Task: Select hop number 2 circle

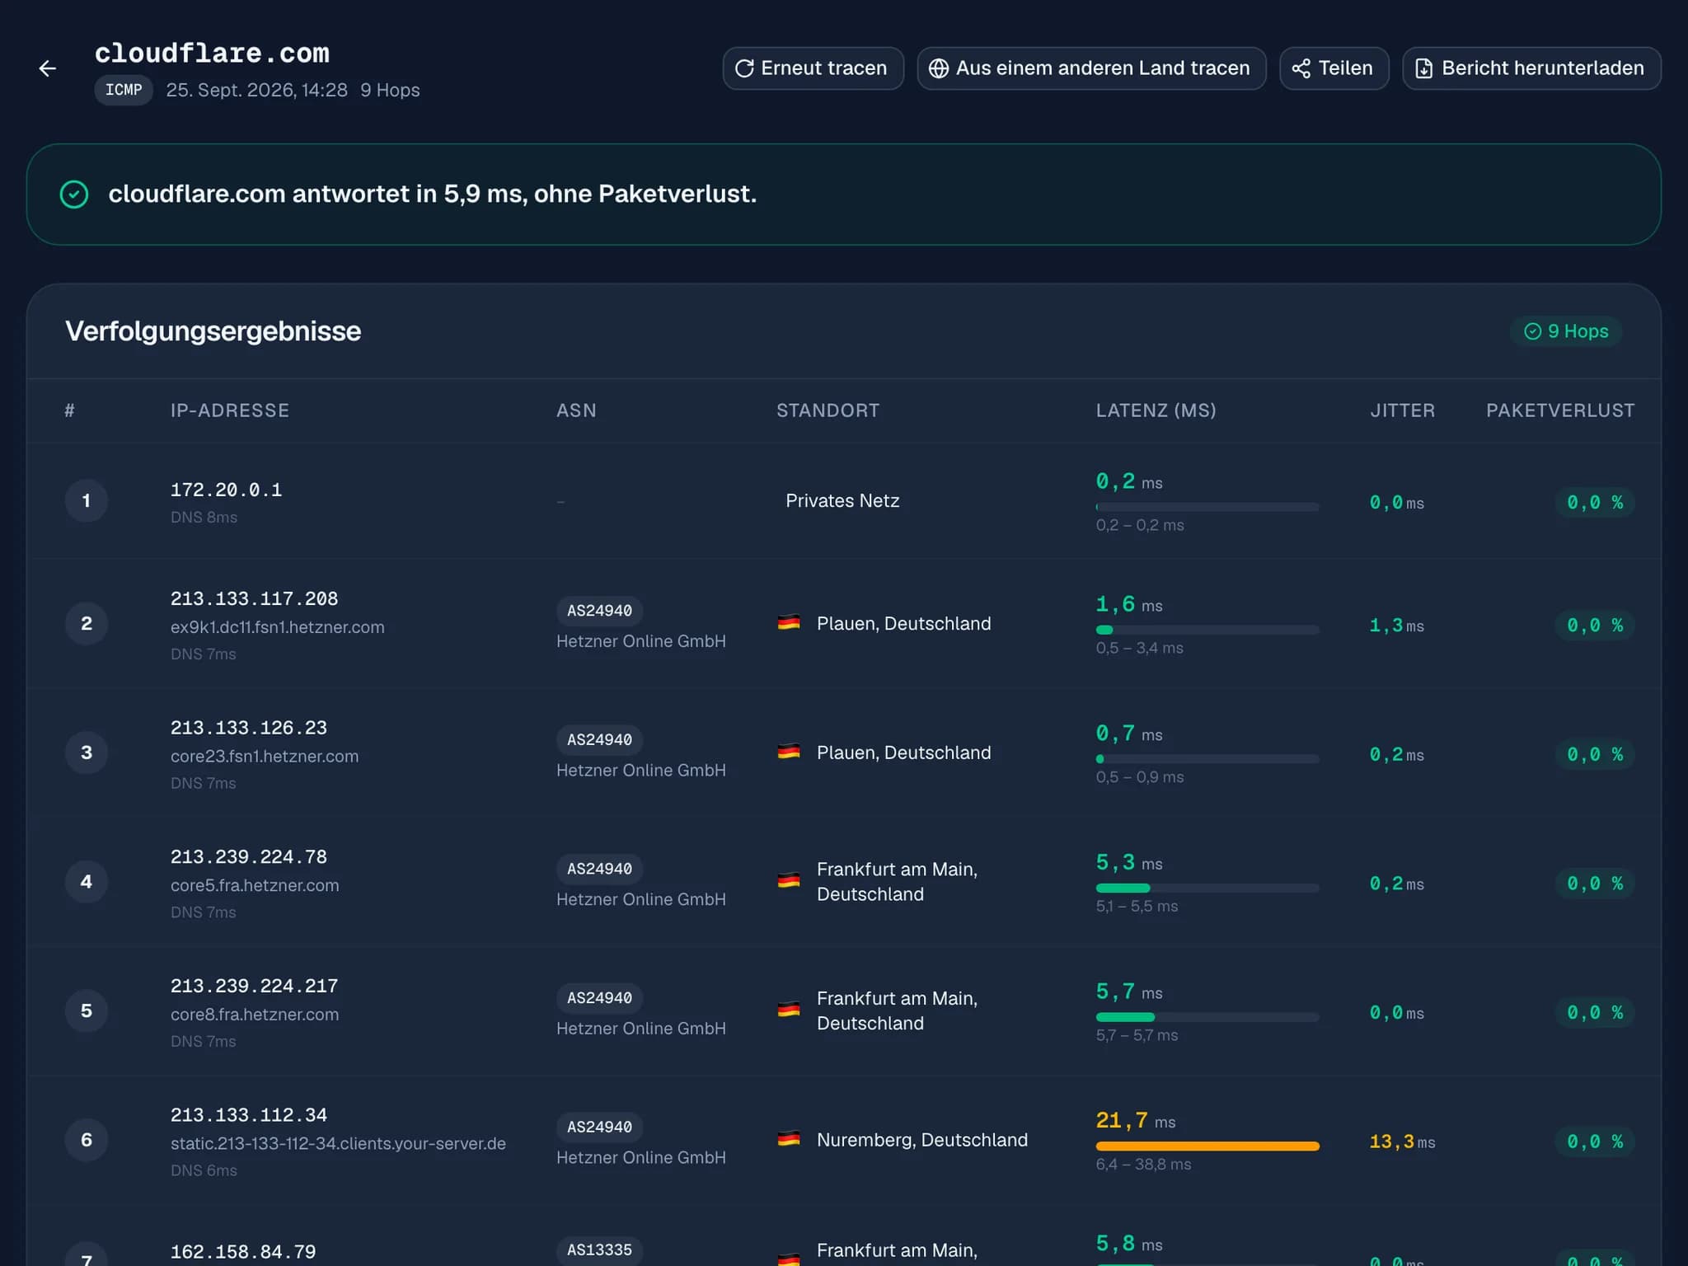Action: pos(87,624)
